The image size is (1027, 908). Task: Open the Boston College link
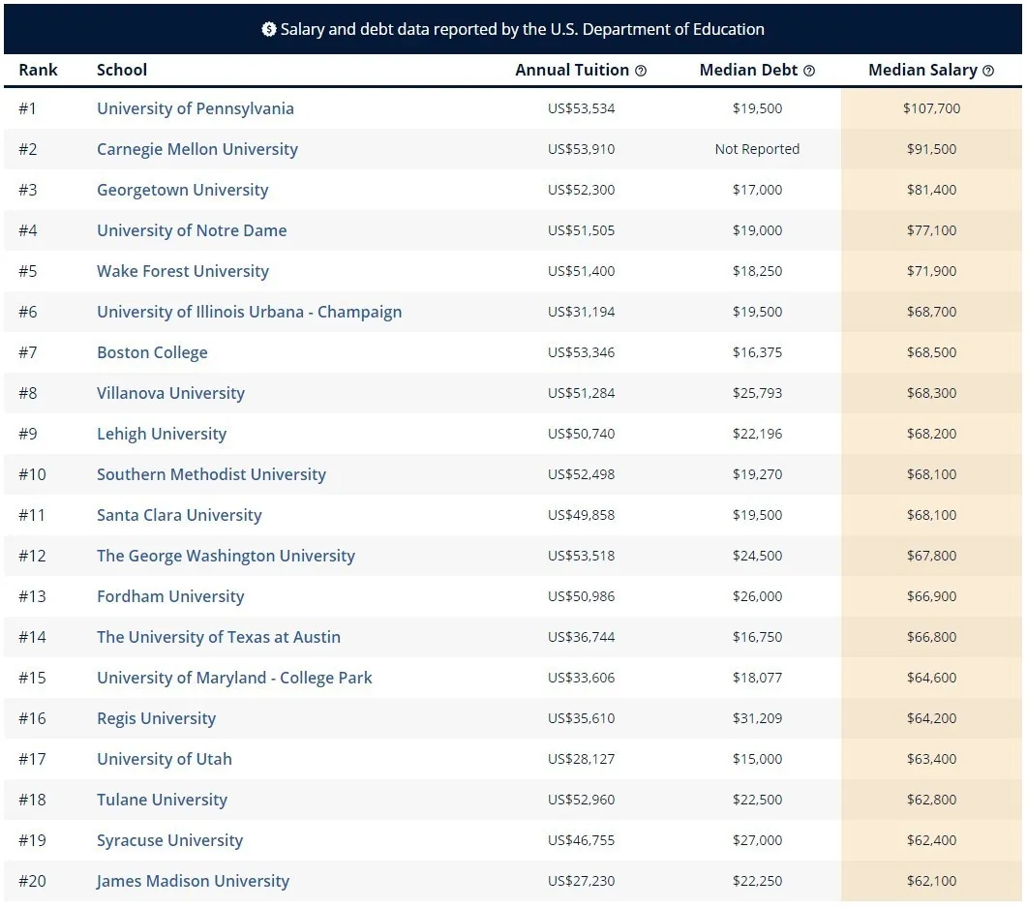click(x=152, y=352)
